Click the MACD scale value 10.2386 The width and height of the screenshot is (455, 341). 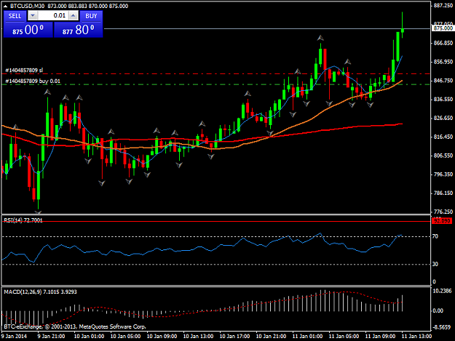[442, 291]
